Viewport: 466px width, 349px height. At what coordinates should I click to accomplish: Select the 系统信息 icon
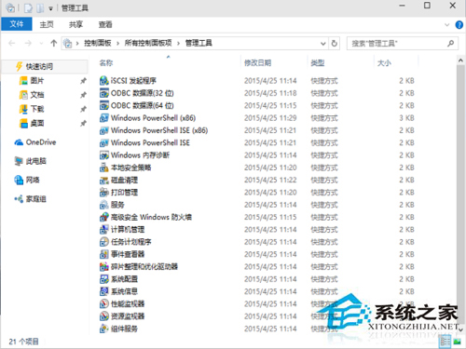pos(103,291)
